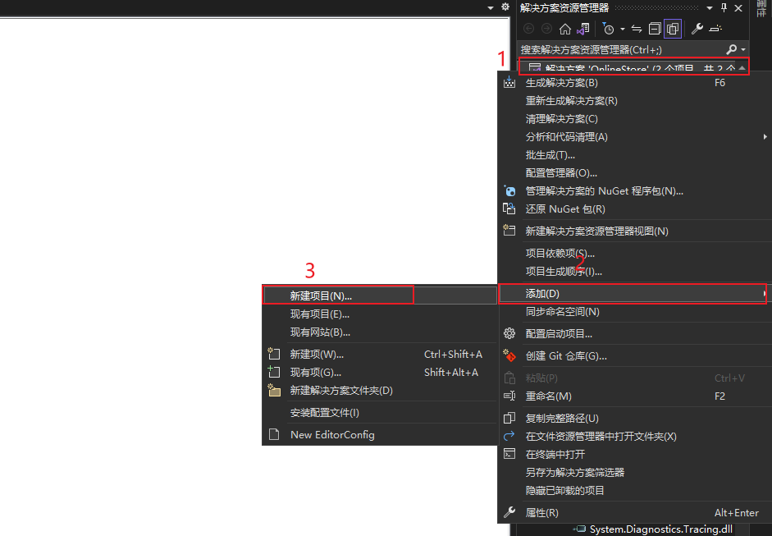Select 管理解决方案的 NuGet 程序包(N)...
This screenshot has height=536, width=772.
pos(604,191)
